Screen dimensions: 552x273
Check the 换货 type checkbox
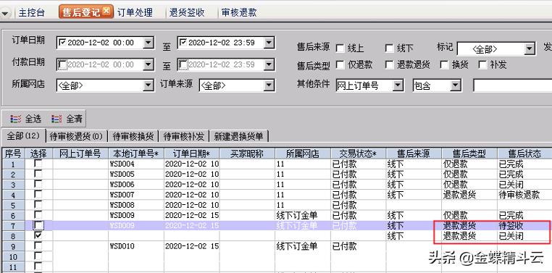point(445,65)
